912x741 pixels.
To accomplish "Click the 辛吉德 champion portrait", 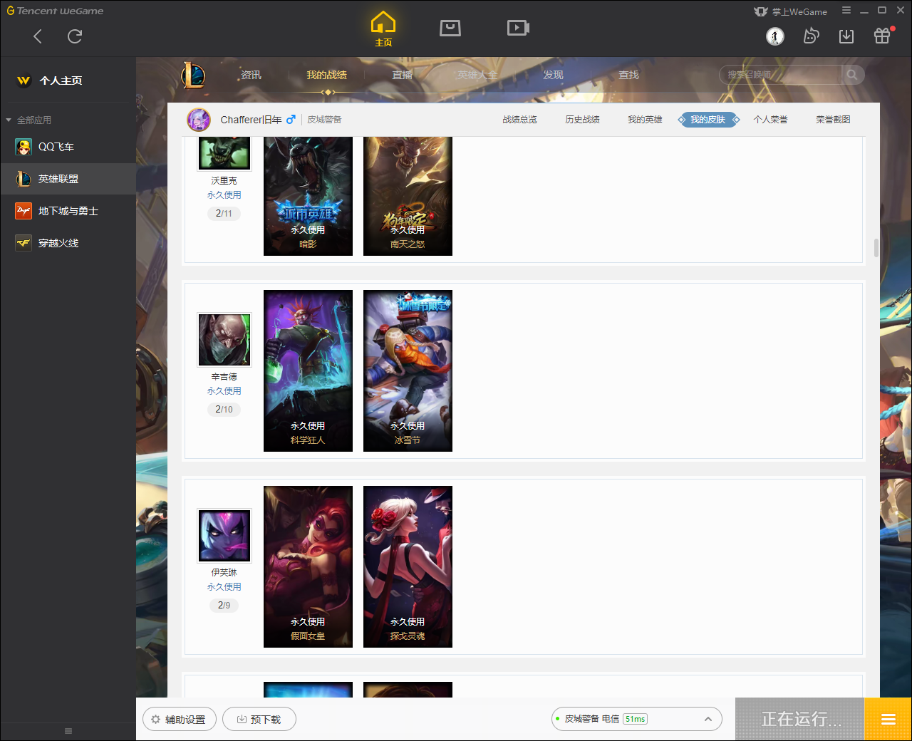I will coord(224,339).
